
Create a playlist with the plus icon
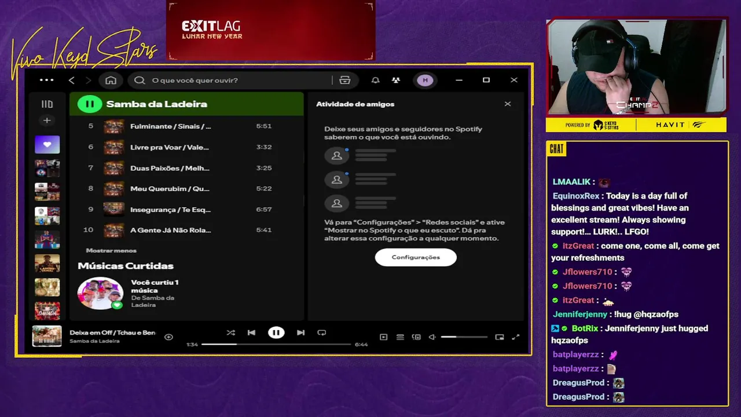pyautogui.click(x=47, y=120)
